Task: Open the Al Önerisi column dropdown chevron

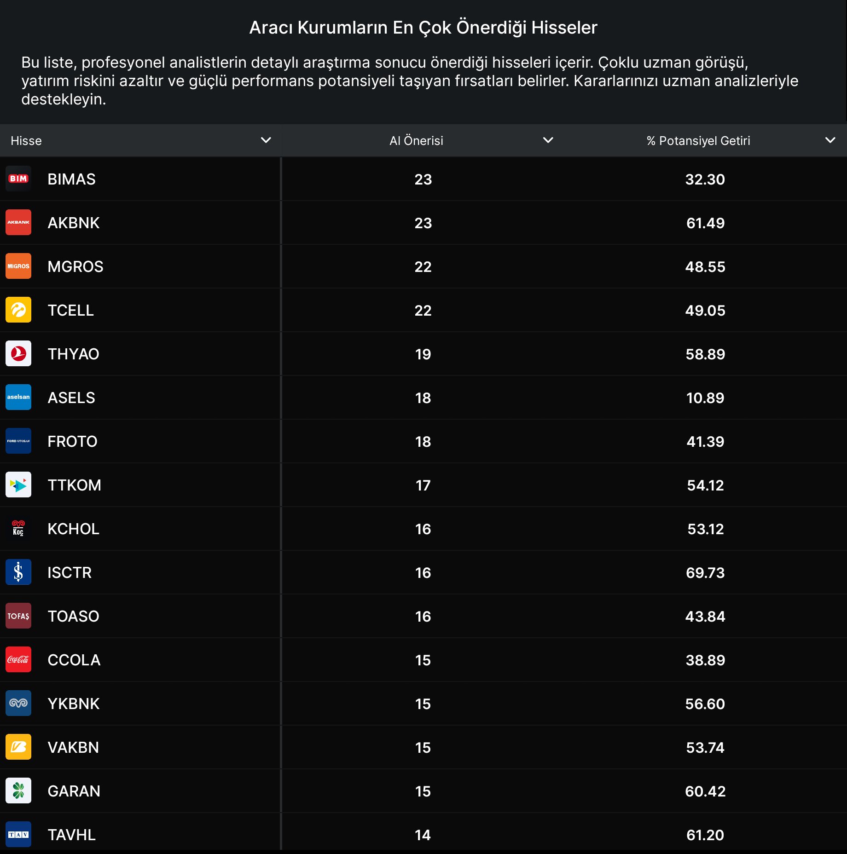Action: (x=548, y=140)
